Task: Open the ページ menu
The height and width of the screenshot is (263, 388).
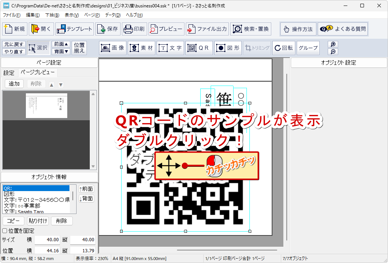Action: click(92, 15)
